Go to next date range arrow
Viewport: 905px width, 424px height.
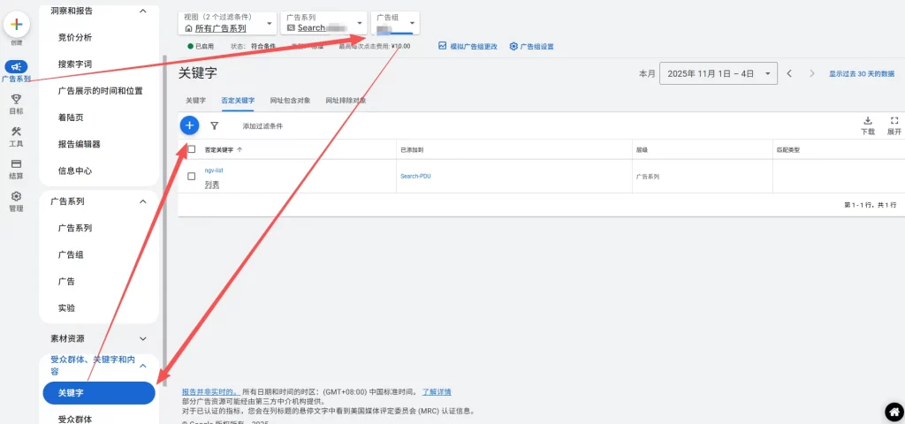click(x=812, y=74)
